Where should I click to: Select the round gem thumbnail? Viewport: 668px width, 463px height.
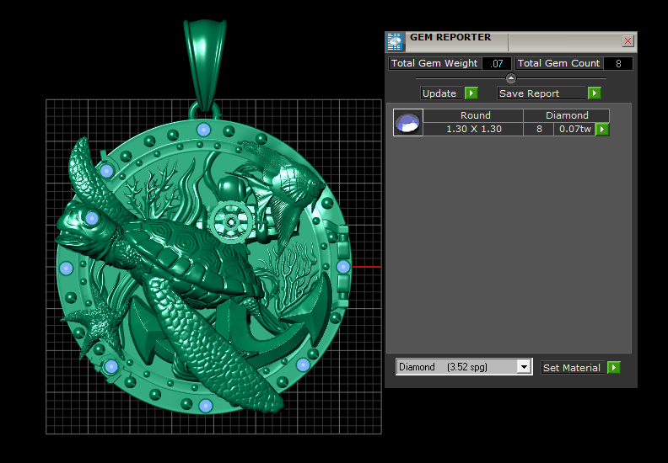pos(407,122)
